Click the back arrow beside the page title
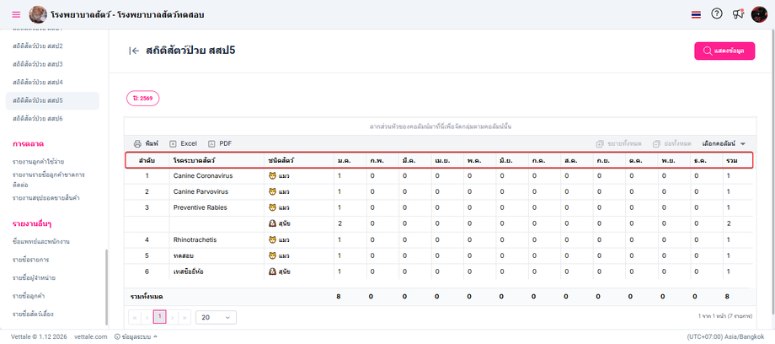Image resolution: width=775 pixels, height=344 pixels. [134, 51]
